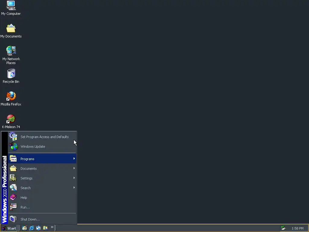
Task: Click Show Desktop in Quick Launch
Action: tap(24, 228)
